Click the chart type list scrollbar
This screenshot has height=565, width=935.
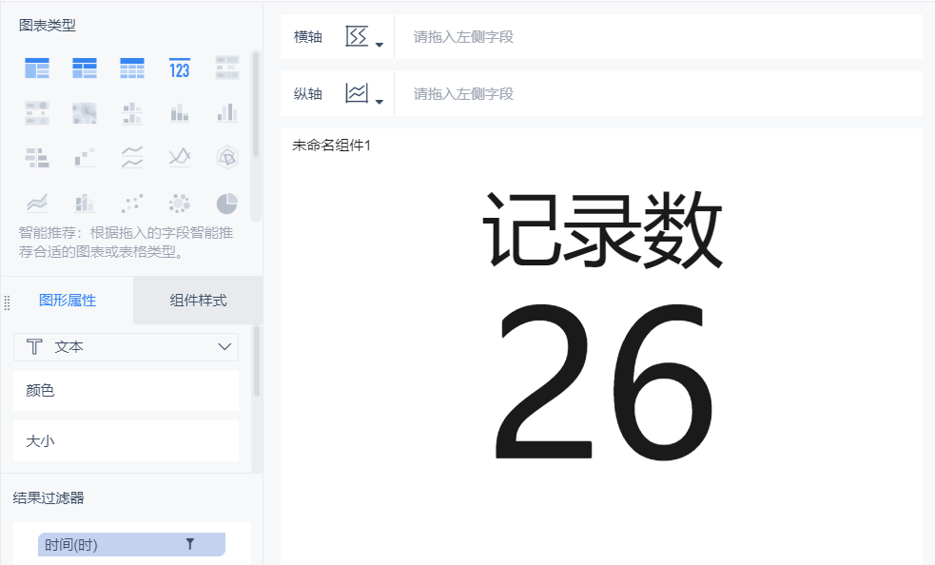tap(256, 105)
